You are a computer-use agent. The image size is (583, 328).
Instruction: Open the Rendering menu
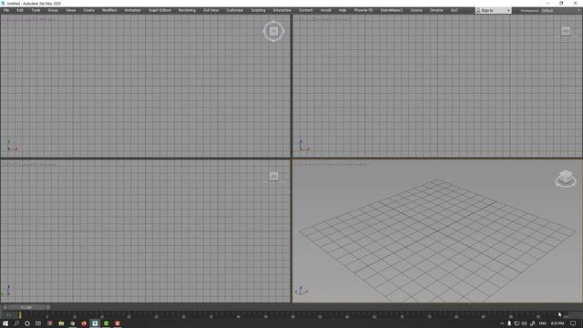click(x=187, y=10)
